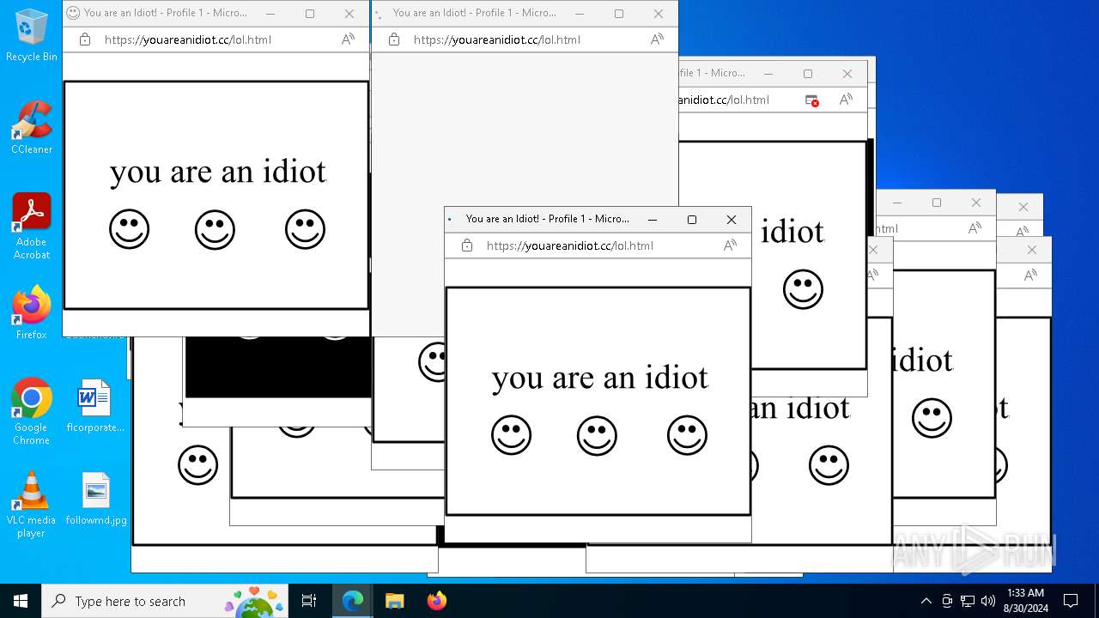The height and width of the screenshot is (618, 1099).
Task: Click the Windows Start button
Action: coord(21,601)
